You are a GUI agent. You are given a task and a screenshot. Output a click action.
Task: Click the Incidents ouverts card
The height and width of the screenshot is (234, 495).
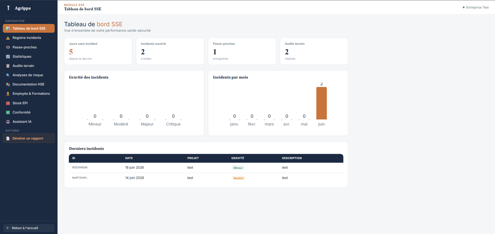[x=170, y=51]
